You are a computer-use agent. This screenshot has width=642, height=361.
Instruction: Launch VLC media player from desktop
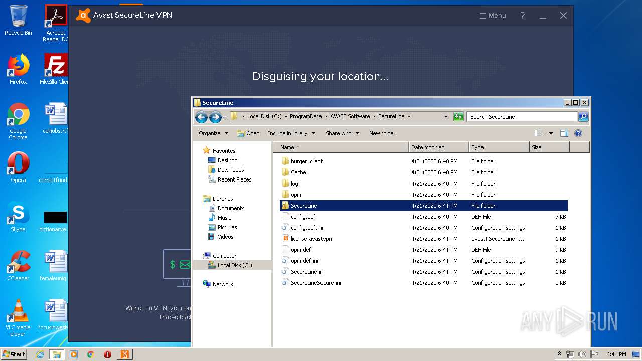click(18, 318)
